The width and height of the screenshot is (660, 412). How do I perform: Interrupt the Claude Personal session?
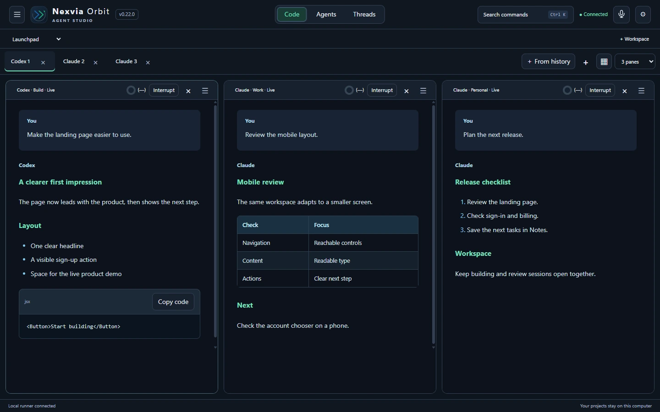click(600, 90)
